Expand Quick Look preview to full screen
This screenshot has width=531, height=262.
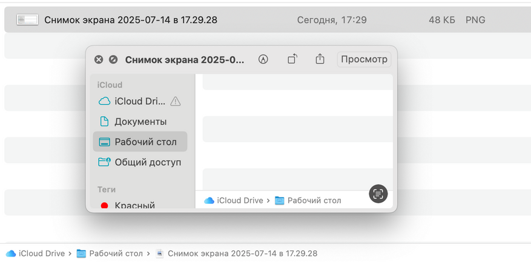pyautogui.click(x=113, y=60)
